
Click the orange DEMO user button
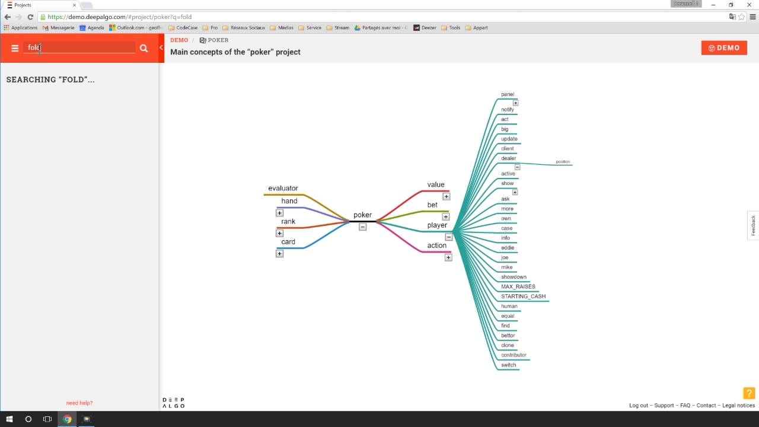click(x=724, y=48)
